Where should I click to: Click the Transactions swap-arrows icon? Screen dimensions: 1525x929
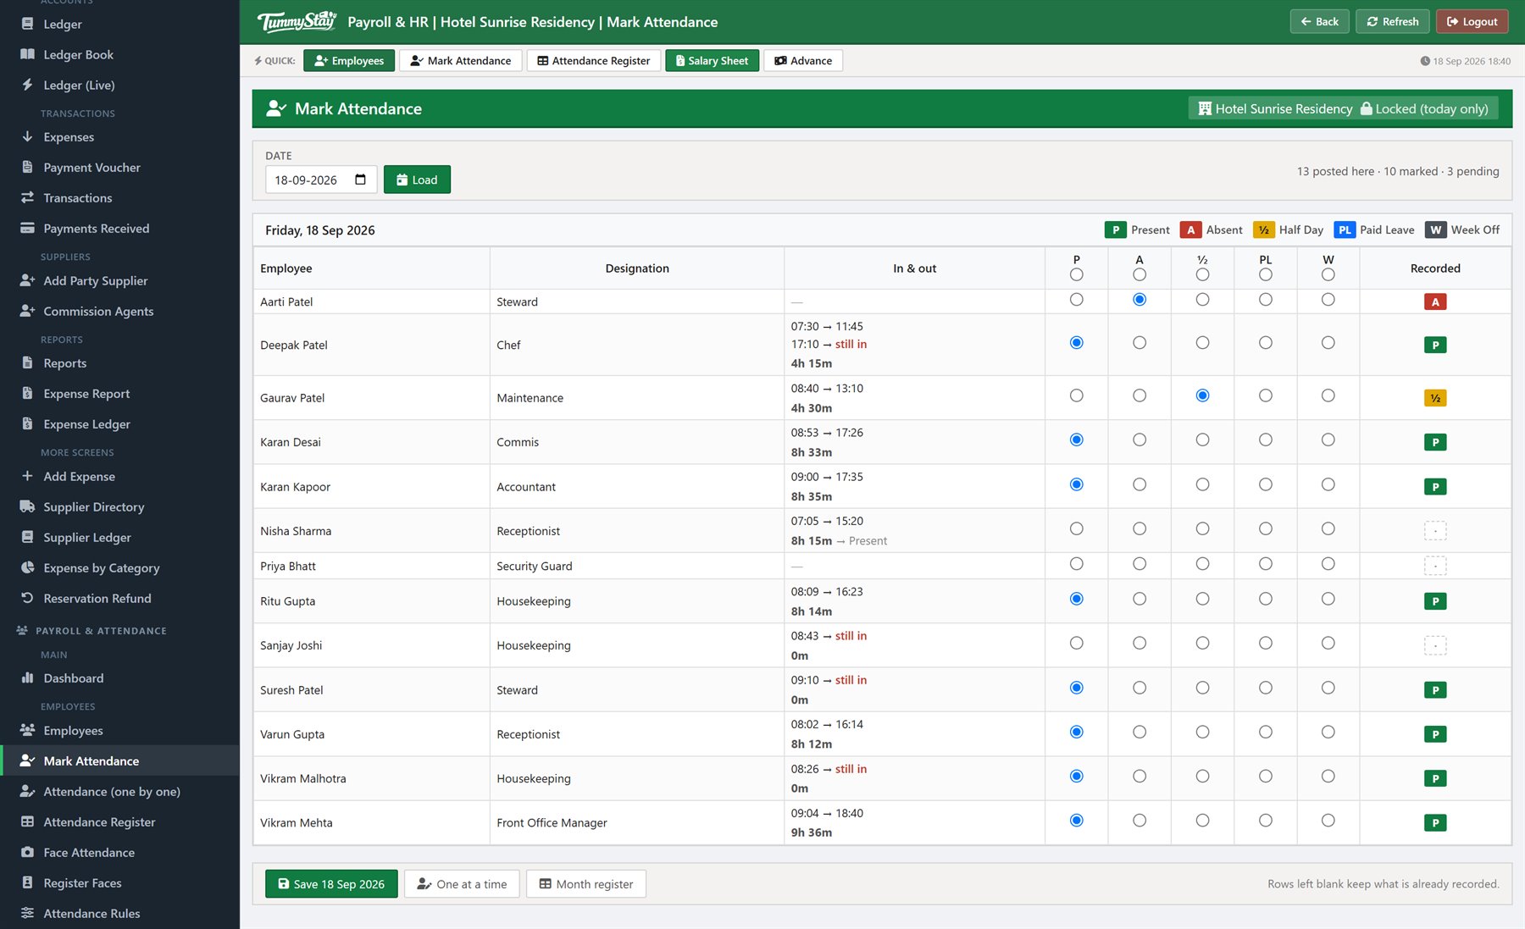[27, 197]
